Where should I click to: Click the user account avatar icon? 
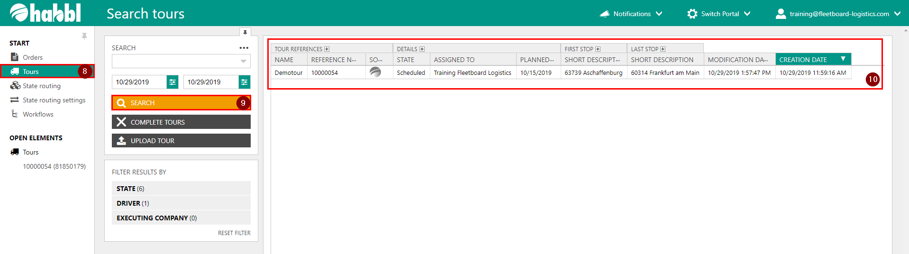coord(781,14)
